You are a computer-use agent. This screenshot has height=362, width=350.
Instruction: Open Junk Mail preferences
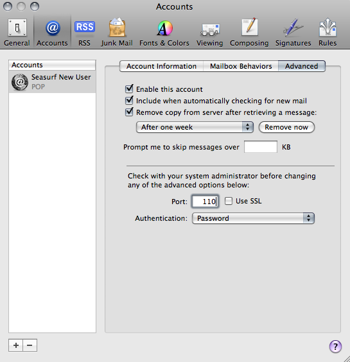tap(117, 33)
